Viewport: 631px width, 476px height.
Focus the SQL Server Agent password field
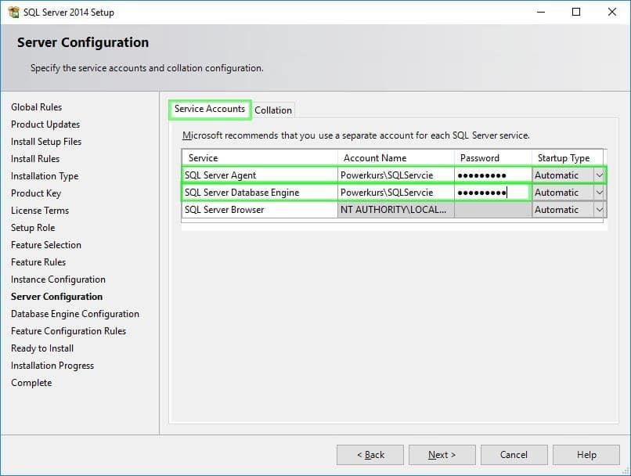point(493,175)
